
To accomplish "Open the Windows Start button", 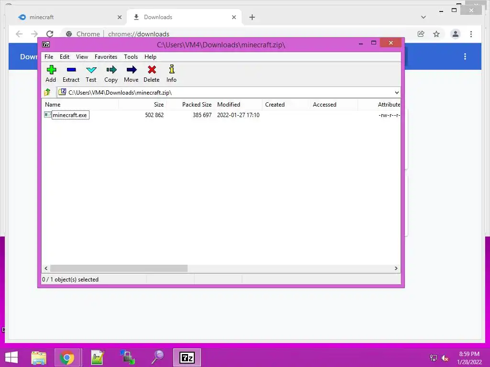I will click(11, 357).
